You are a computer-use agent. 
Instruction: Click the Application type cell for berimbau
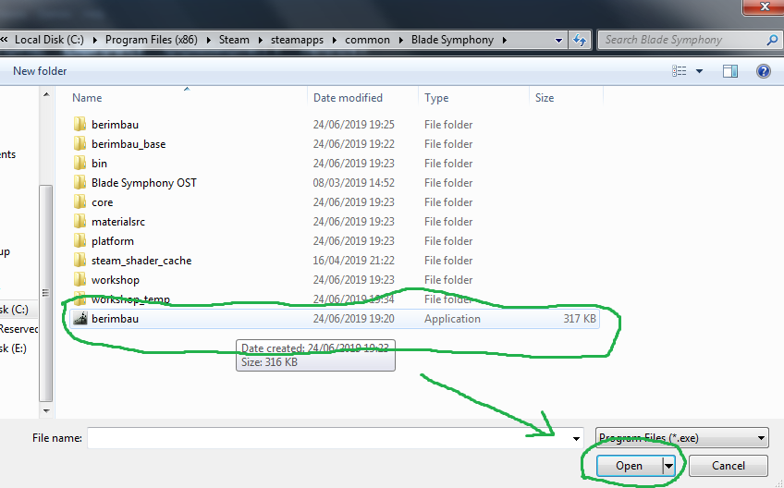click(452, 319)
